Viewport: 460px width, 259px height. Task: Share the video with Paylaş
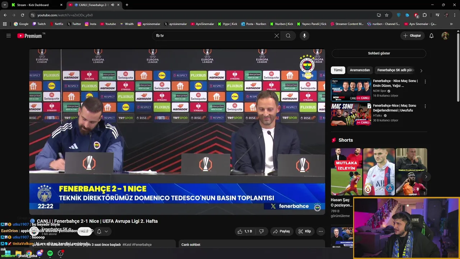[281, 231]
